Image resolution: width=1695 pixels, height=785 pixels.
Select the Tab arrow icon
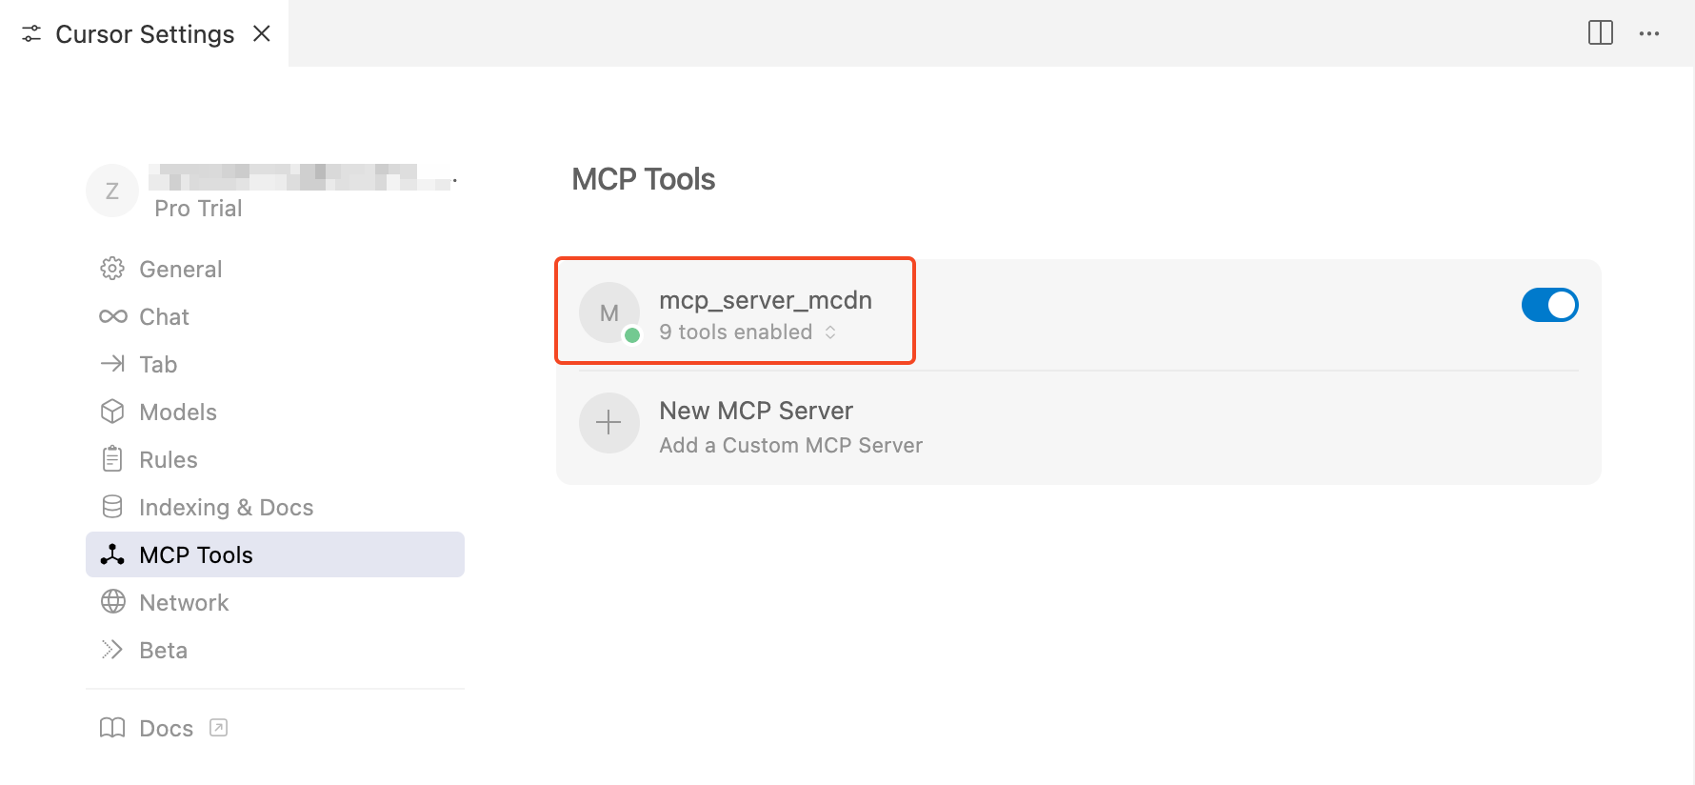coord(112,364)
